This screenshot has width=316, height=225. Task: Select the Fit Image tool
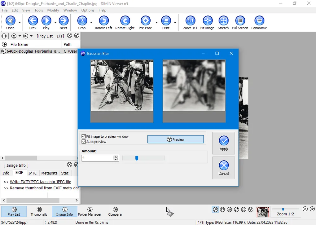(x=207, y=21)
